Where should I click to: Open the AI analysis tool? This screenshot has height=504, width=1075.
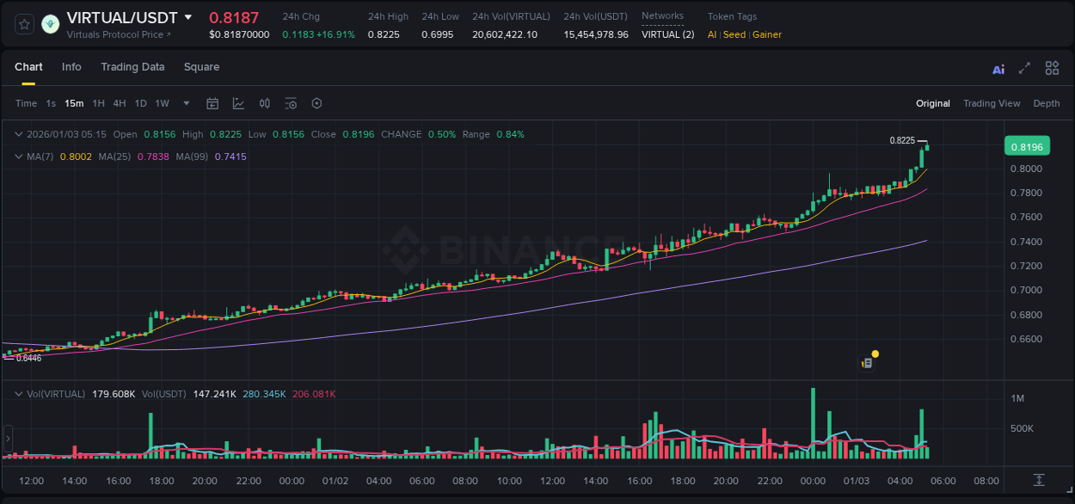998,69
